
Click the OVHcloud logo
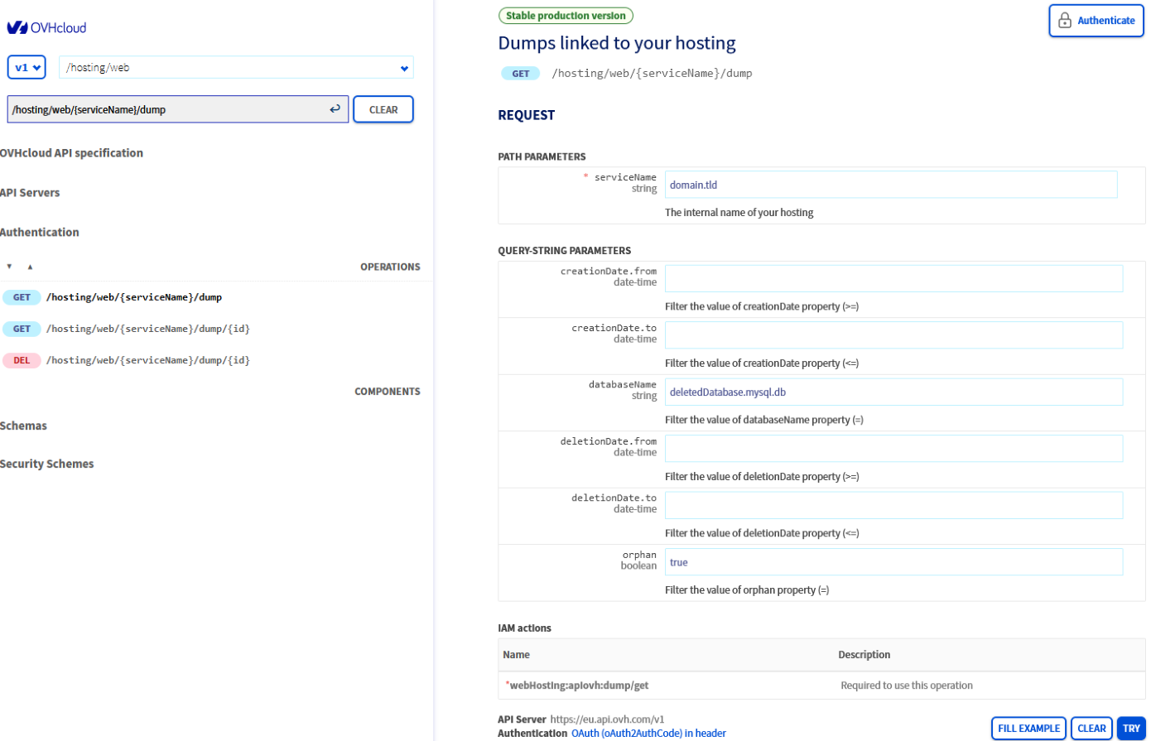click(46, 27)
